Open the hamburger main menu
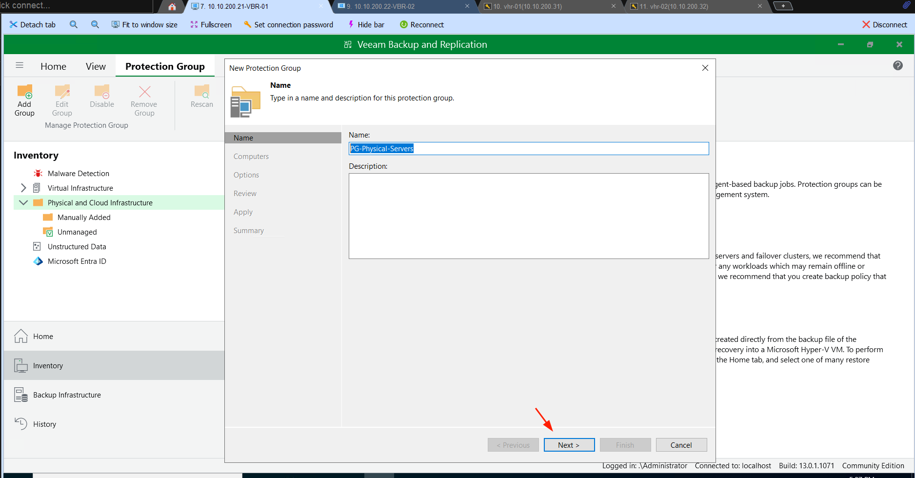915x478 pixels. pos(20,65)
